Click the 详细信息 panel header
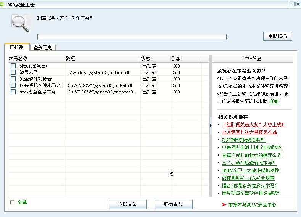Image resolution: width=301 pixels, height=217 pixels. (x=253, y=58)
